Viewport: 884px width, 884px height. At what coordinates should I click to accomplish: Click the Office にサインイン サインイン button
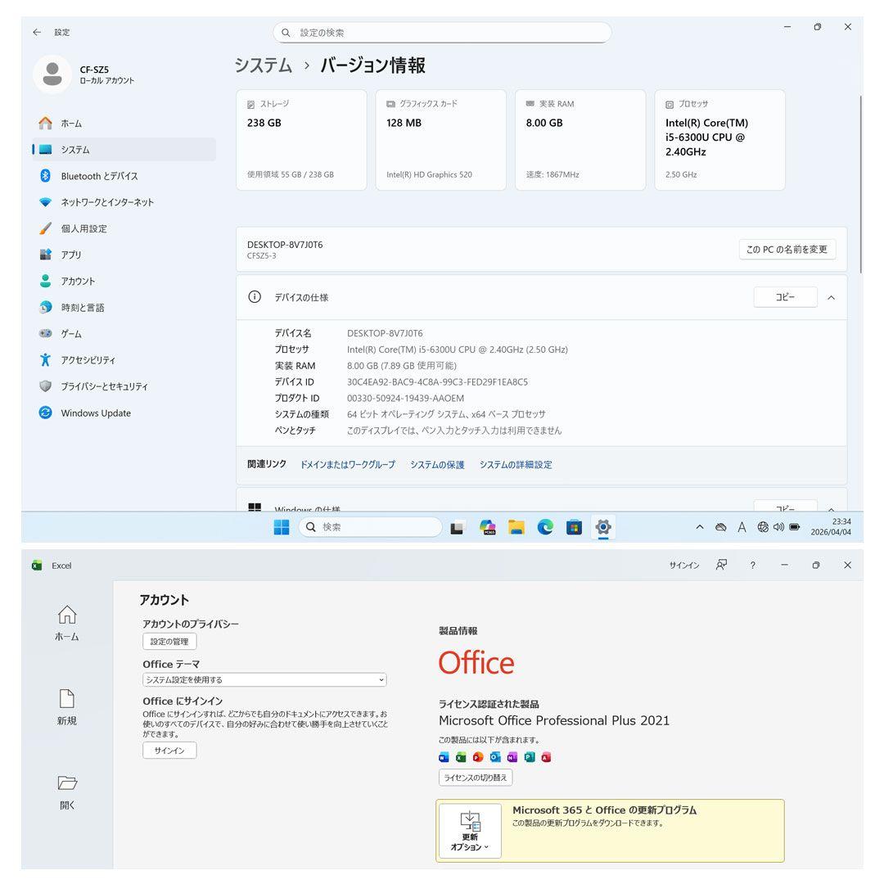pos(169,751)
